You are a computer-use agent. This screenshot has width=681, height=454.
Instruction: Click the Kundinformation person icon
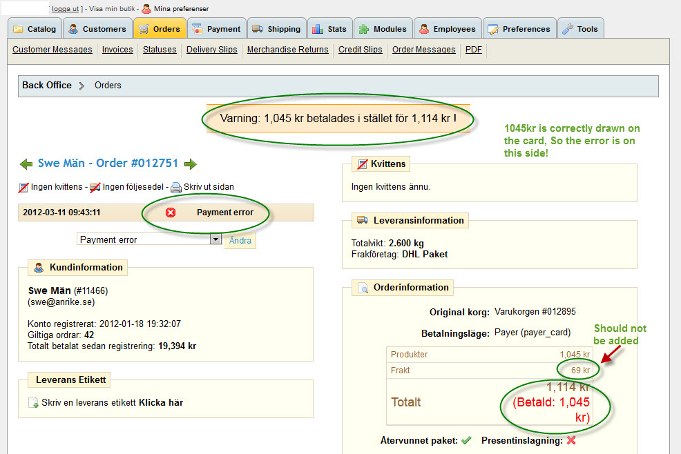(x=39, y=268)
